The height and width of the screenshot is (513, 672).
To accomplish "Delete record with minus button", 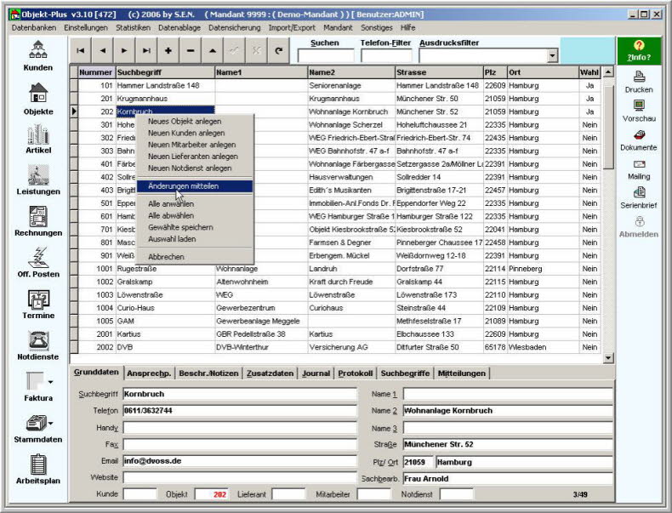I will pyautogui.click(x=191, y=50).
